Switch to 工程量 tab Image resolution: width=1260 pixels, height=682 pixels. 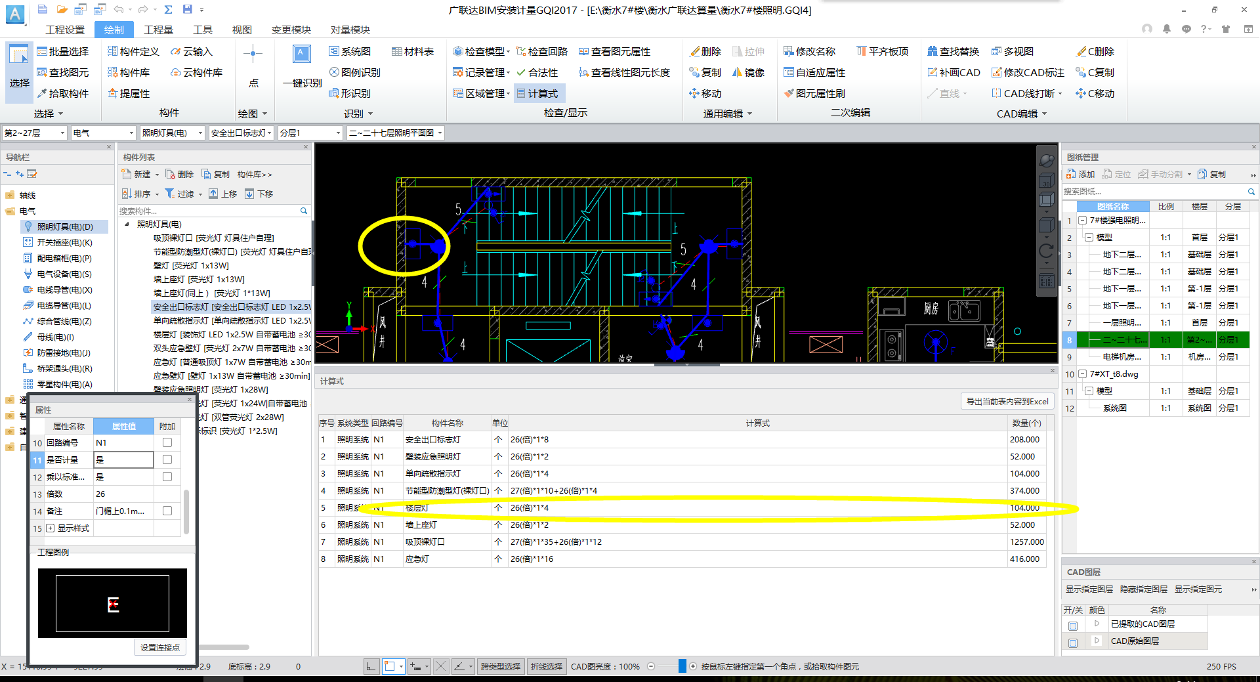coord(158,30)
